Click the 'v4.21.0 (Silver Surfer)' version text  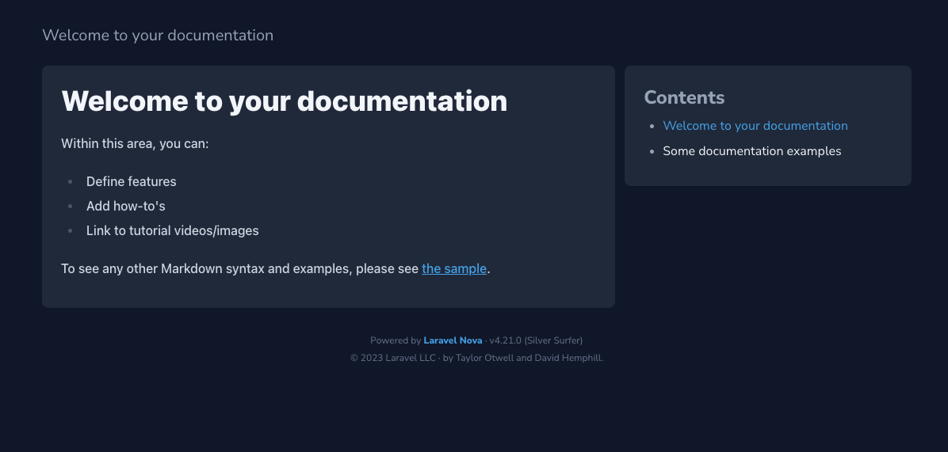coord(536,340)
